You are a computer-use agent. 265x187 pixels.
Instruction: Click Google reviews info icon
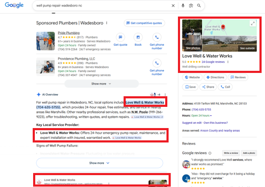(210, 153)
